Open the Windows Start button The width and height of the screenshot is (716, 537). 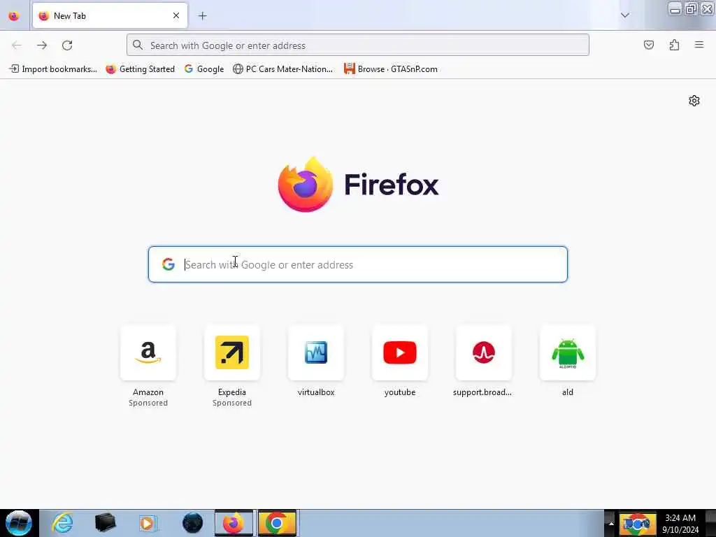coord(19,523)
